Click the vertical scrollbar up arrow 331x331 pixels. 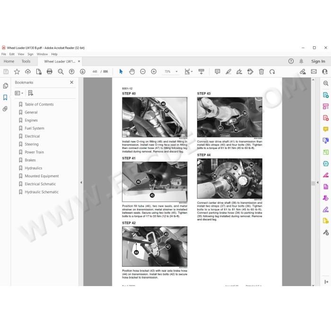click(x=313, y=80)
